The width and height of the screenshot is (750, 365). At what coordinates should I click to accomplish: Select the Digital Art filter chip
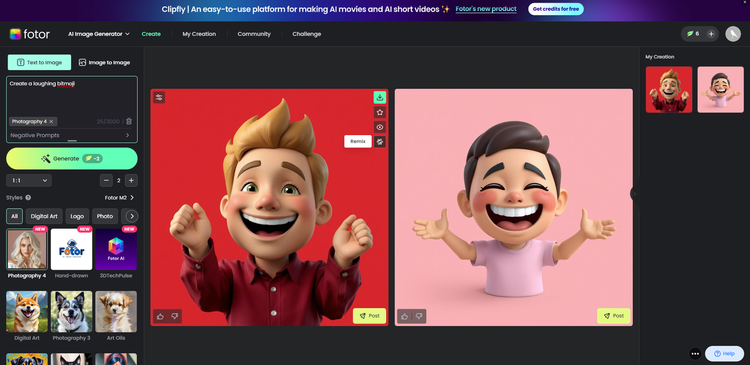tap(44, 216)
